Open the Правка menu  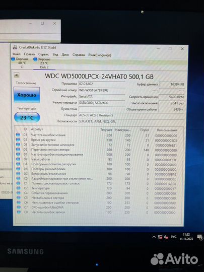click(29, 54)
